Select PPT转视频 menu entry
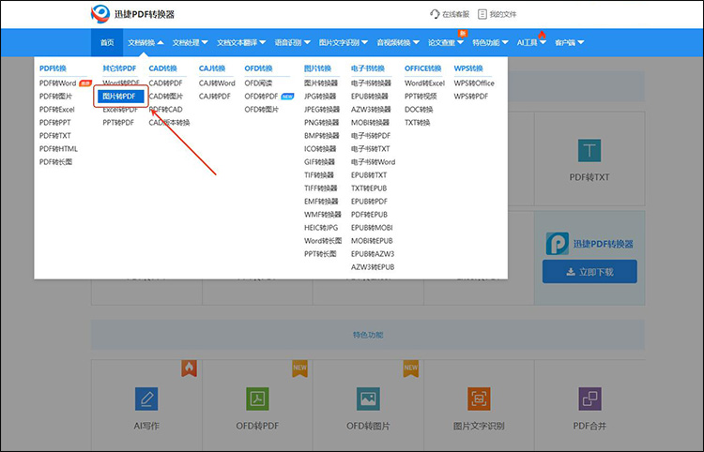704x452 pixels. click(x=421, y=97)
